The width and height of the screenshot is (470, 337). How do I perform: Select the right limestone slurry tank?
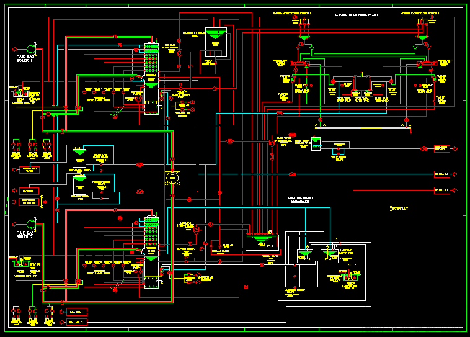(329, 256)
